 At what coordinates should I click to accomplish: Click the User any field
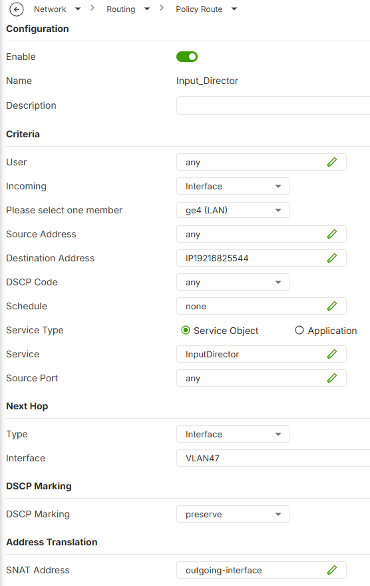[x=262, y=162]
